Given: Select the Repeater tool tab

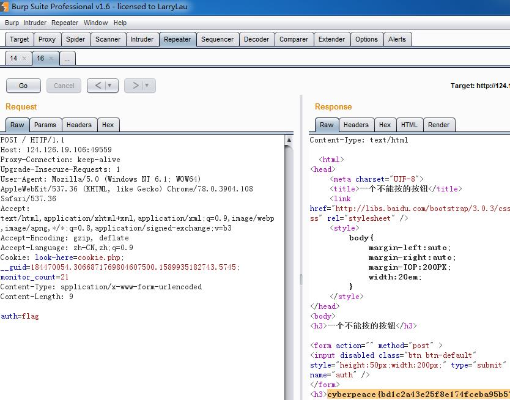Looking at the screenshot, I should (177, 39).
